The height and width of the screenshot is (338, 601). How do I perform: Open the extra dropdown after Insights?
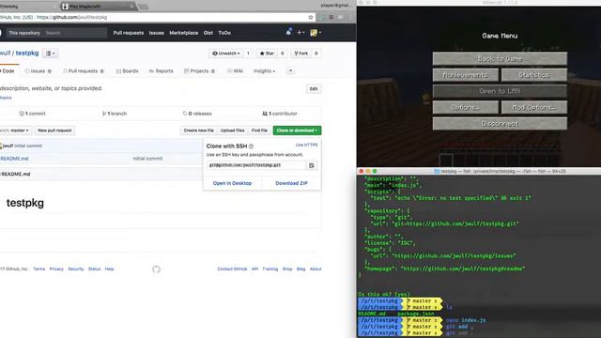click(290, 71)
